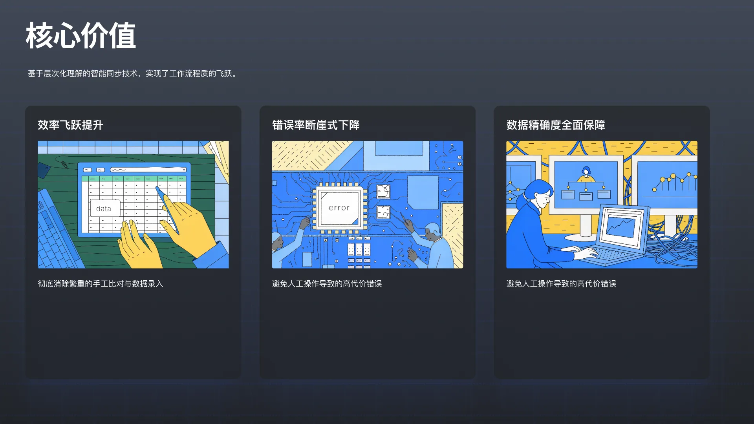Click the 'error' chip in circuit image
This screenshot has width=754, height=424.
(x=339, y=208)
